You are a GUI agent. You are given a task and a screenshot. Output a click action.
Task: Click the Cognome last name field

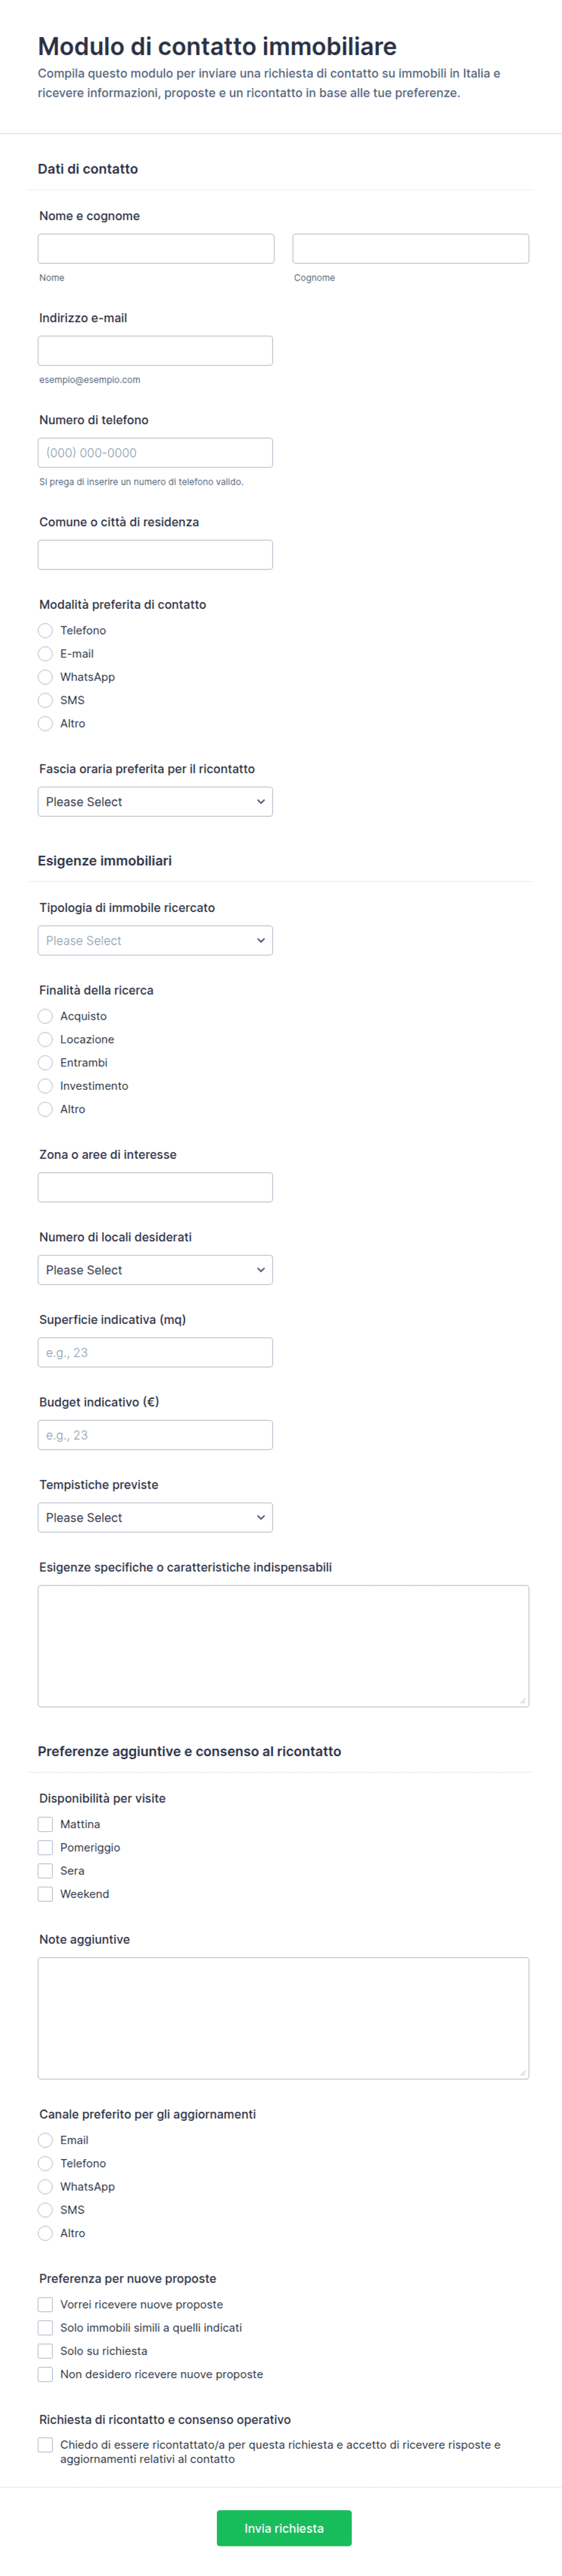point(410,249)
